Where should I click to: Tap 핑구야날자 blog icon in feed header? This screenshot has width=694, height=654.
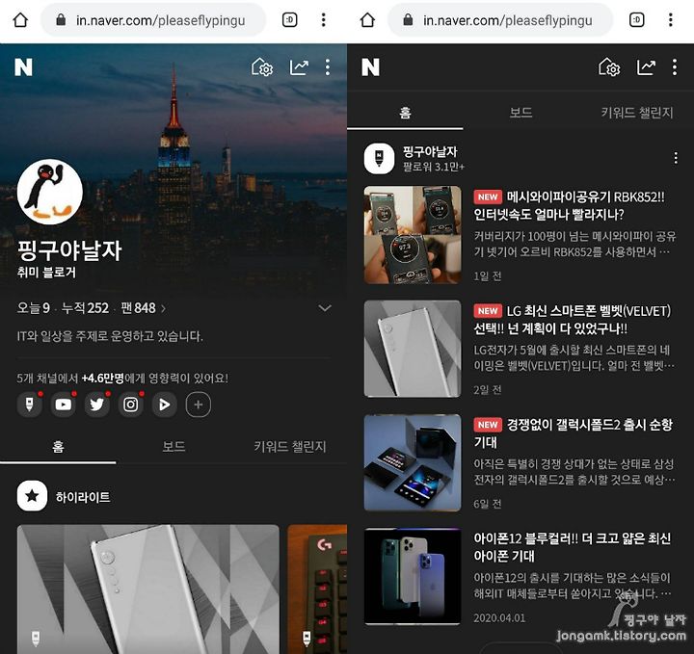coord(379,158)
